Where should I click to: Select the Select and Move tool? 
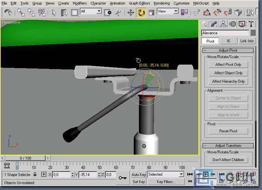tap(131, 13)
